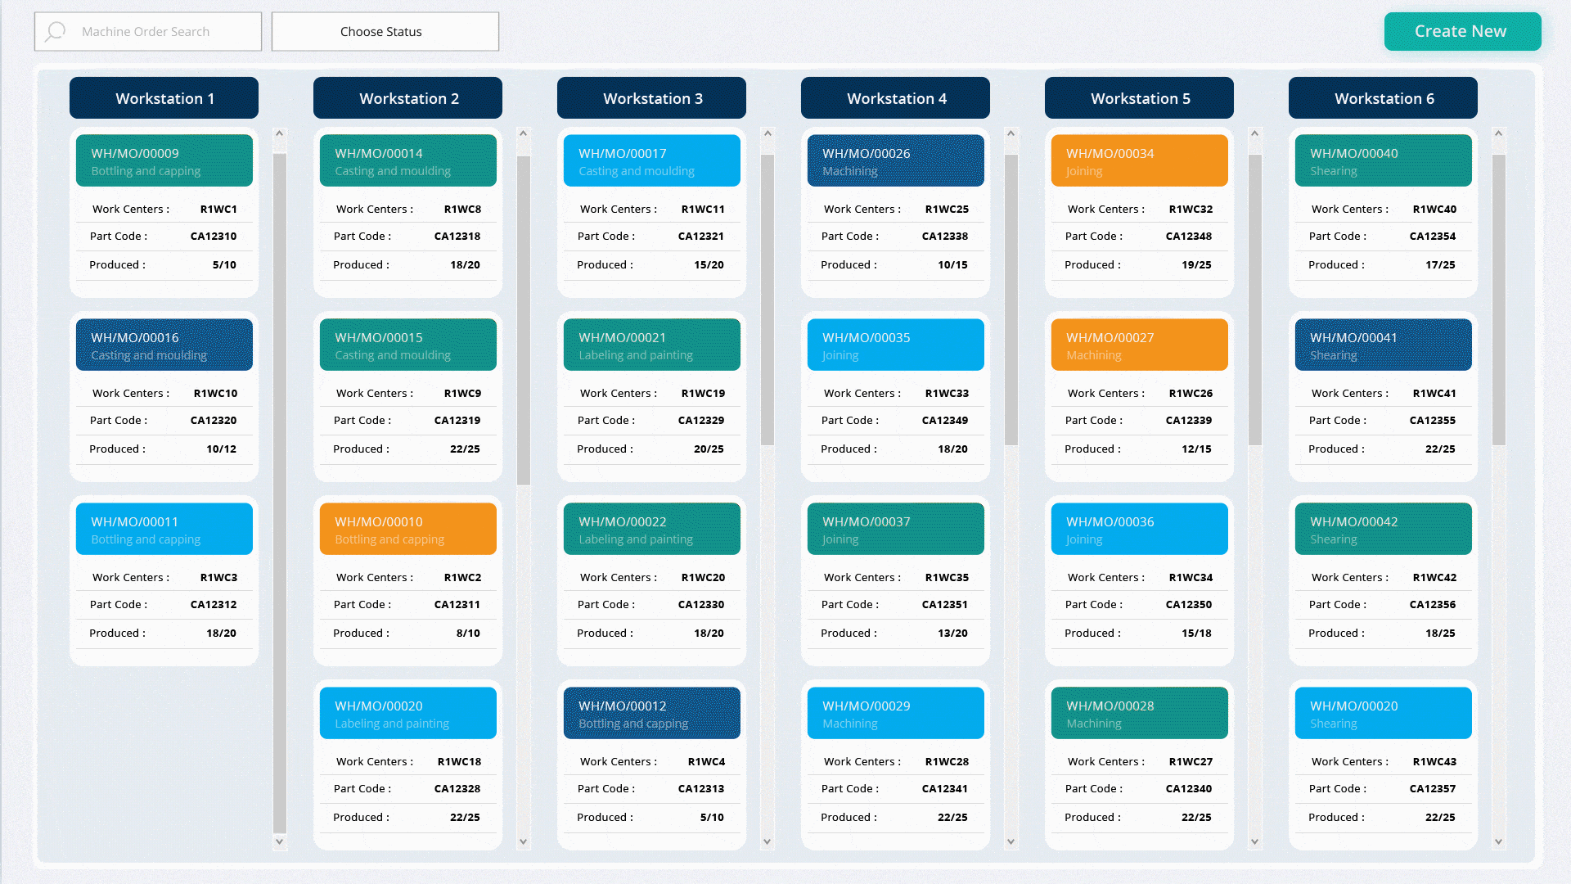Click Workstation 1 scroll down arrow
This screenshot has height=884, width=1571.
280,841
